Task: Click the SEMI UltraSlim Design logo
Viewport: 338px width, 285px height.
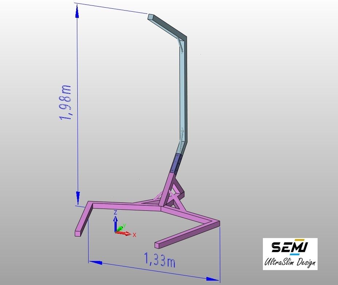Action: pyautogui.click(x=290, y=254)
